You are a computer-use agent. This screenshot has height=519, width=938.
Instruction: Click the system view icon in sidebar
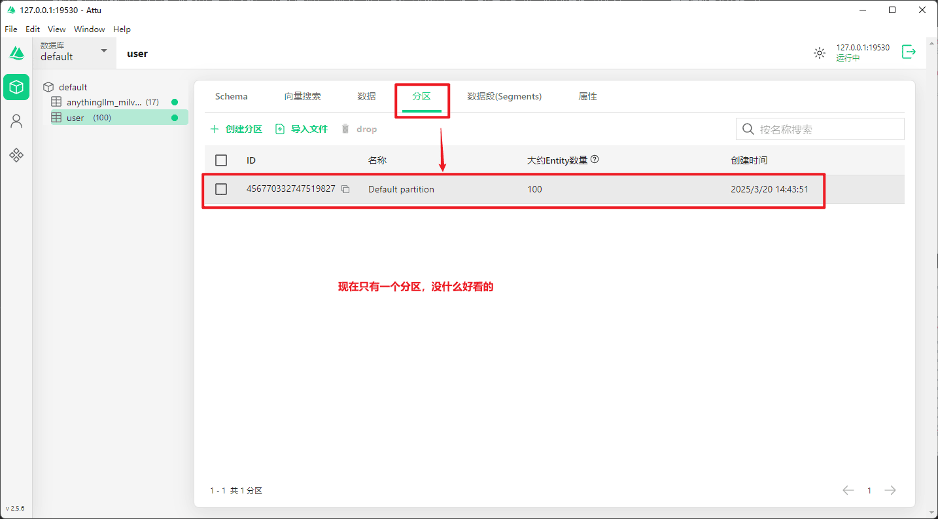tap(16, 155)
